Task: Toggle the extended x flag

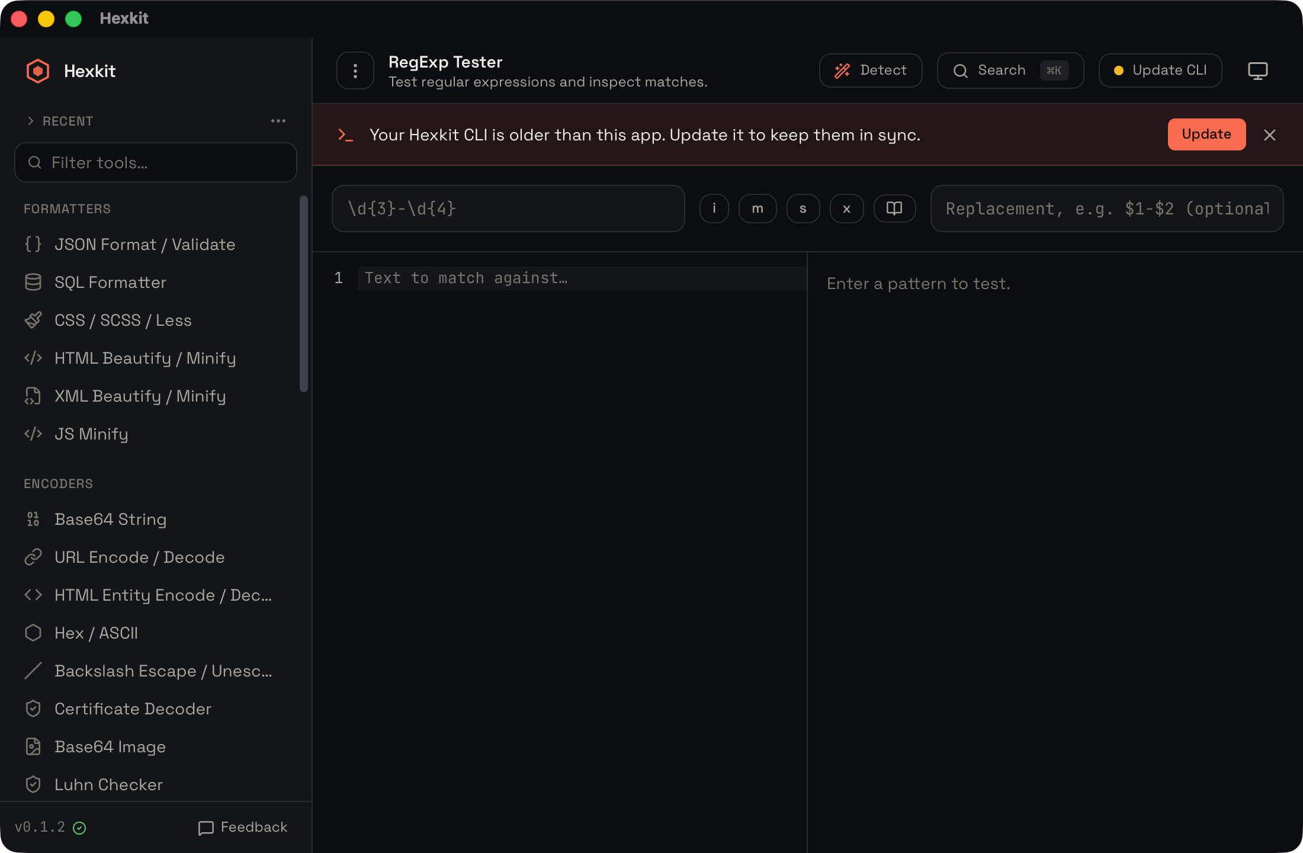Action: (x=847, y=209)
